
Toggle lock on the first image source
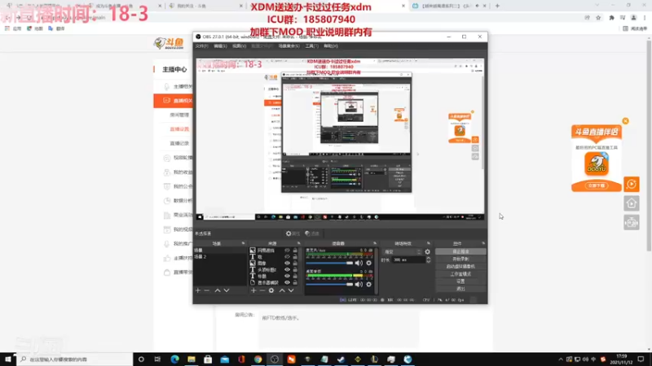pyautogui.click(x=295, y=251)
